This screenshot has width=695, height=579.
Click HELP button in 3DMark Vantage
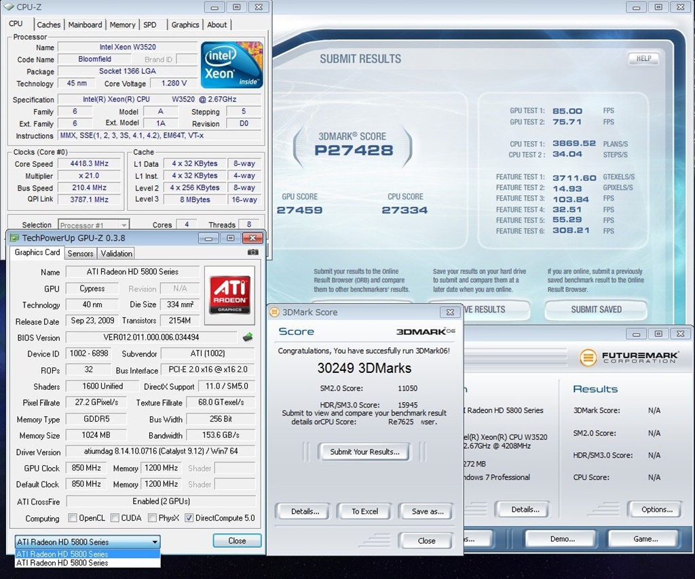pos(643,58)
